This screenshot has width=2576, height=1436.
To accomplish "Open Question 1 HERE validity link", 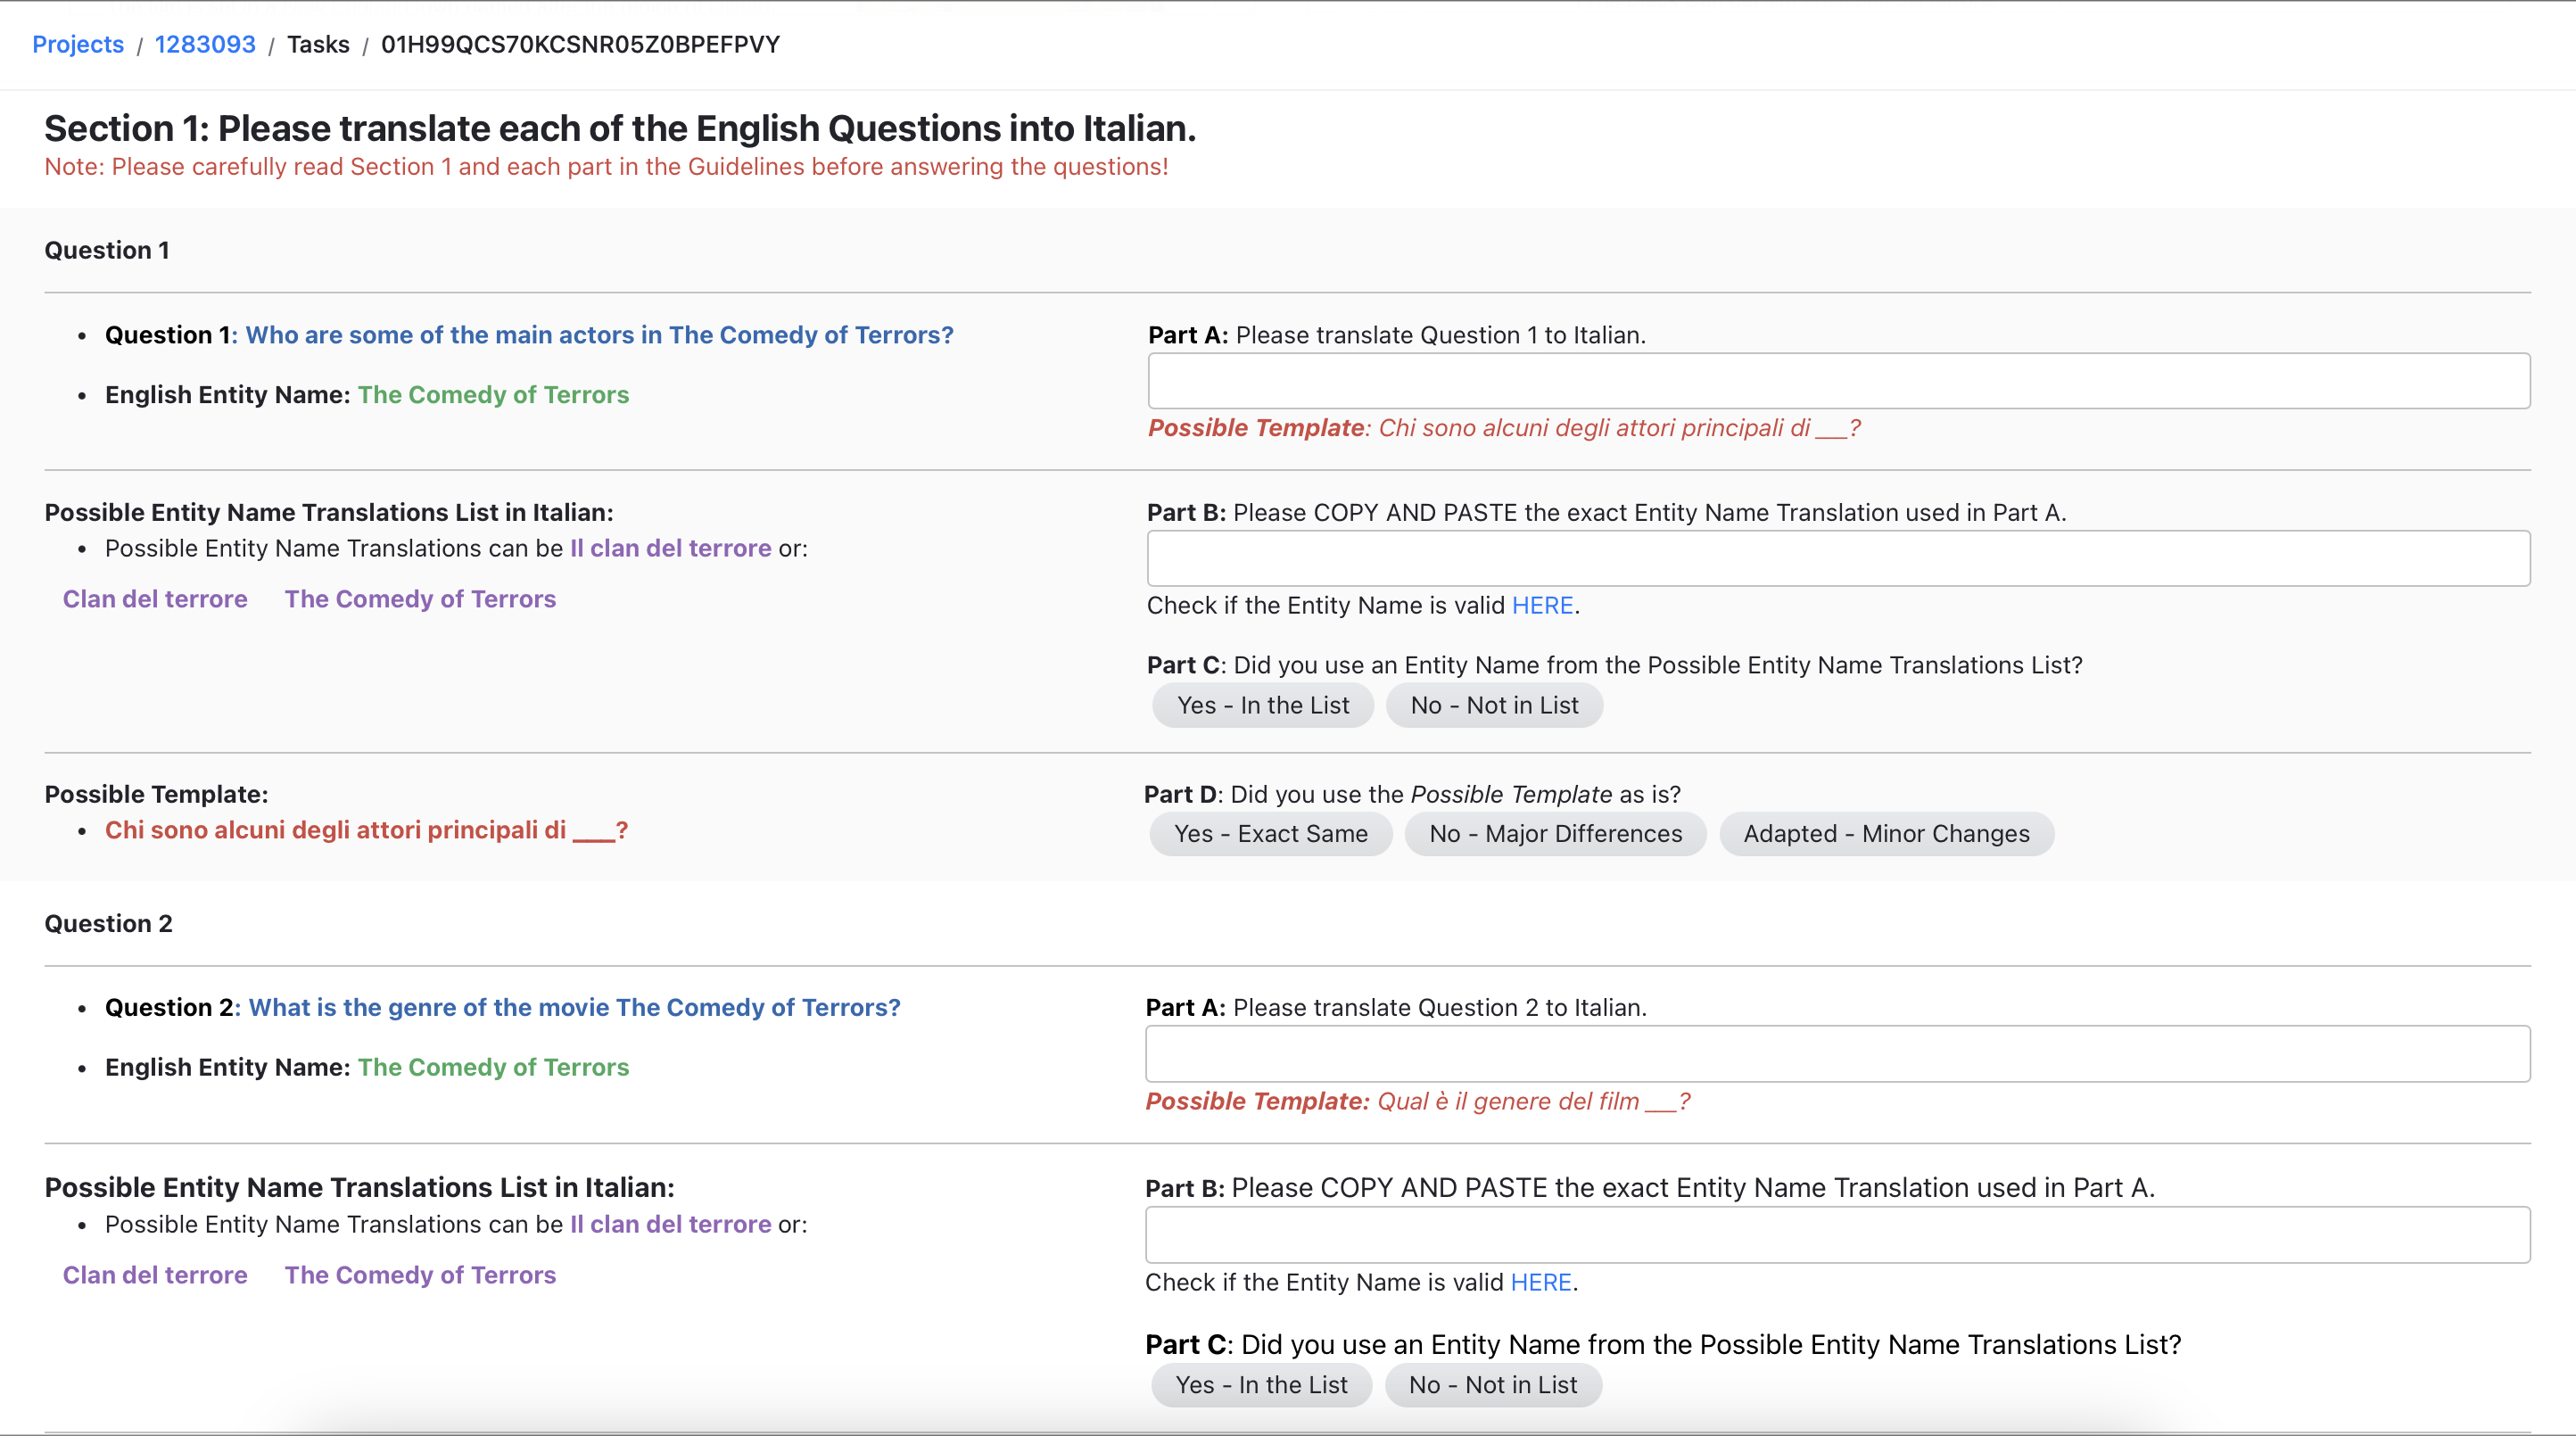I will [1542, 605].
